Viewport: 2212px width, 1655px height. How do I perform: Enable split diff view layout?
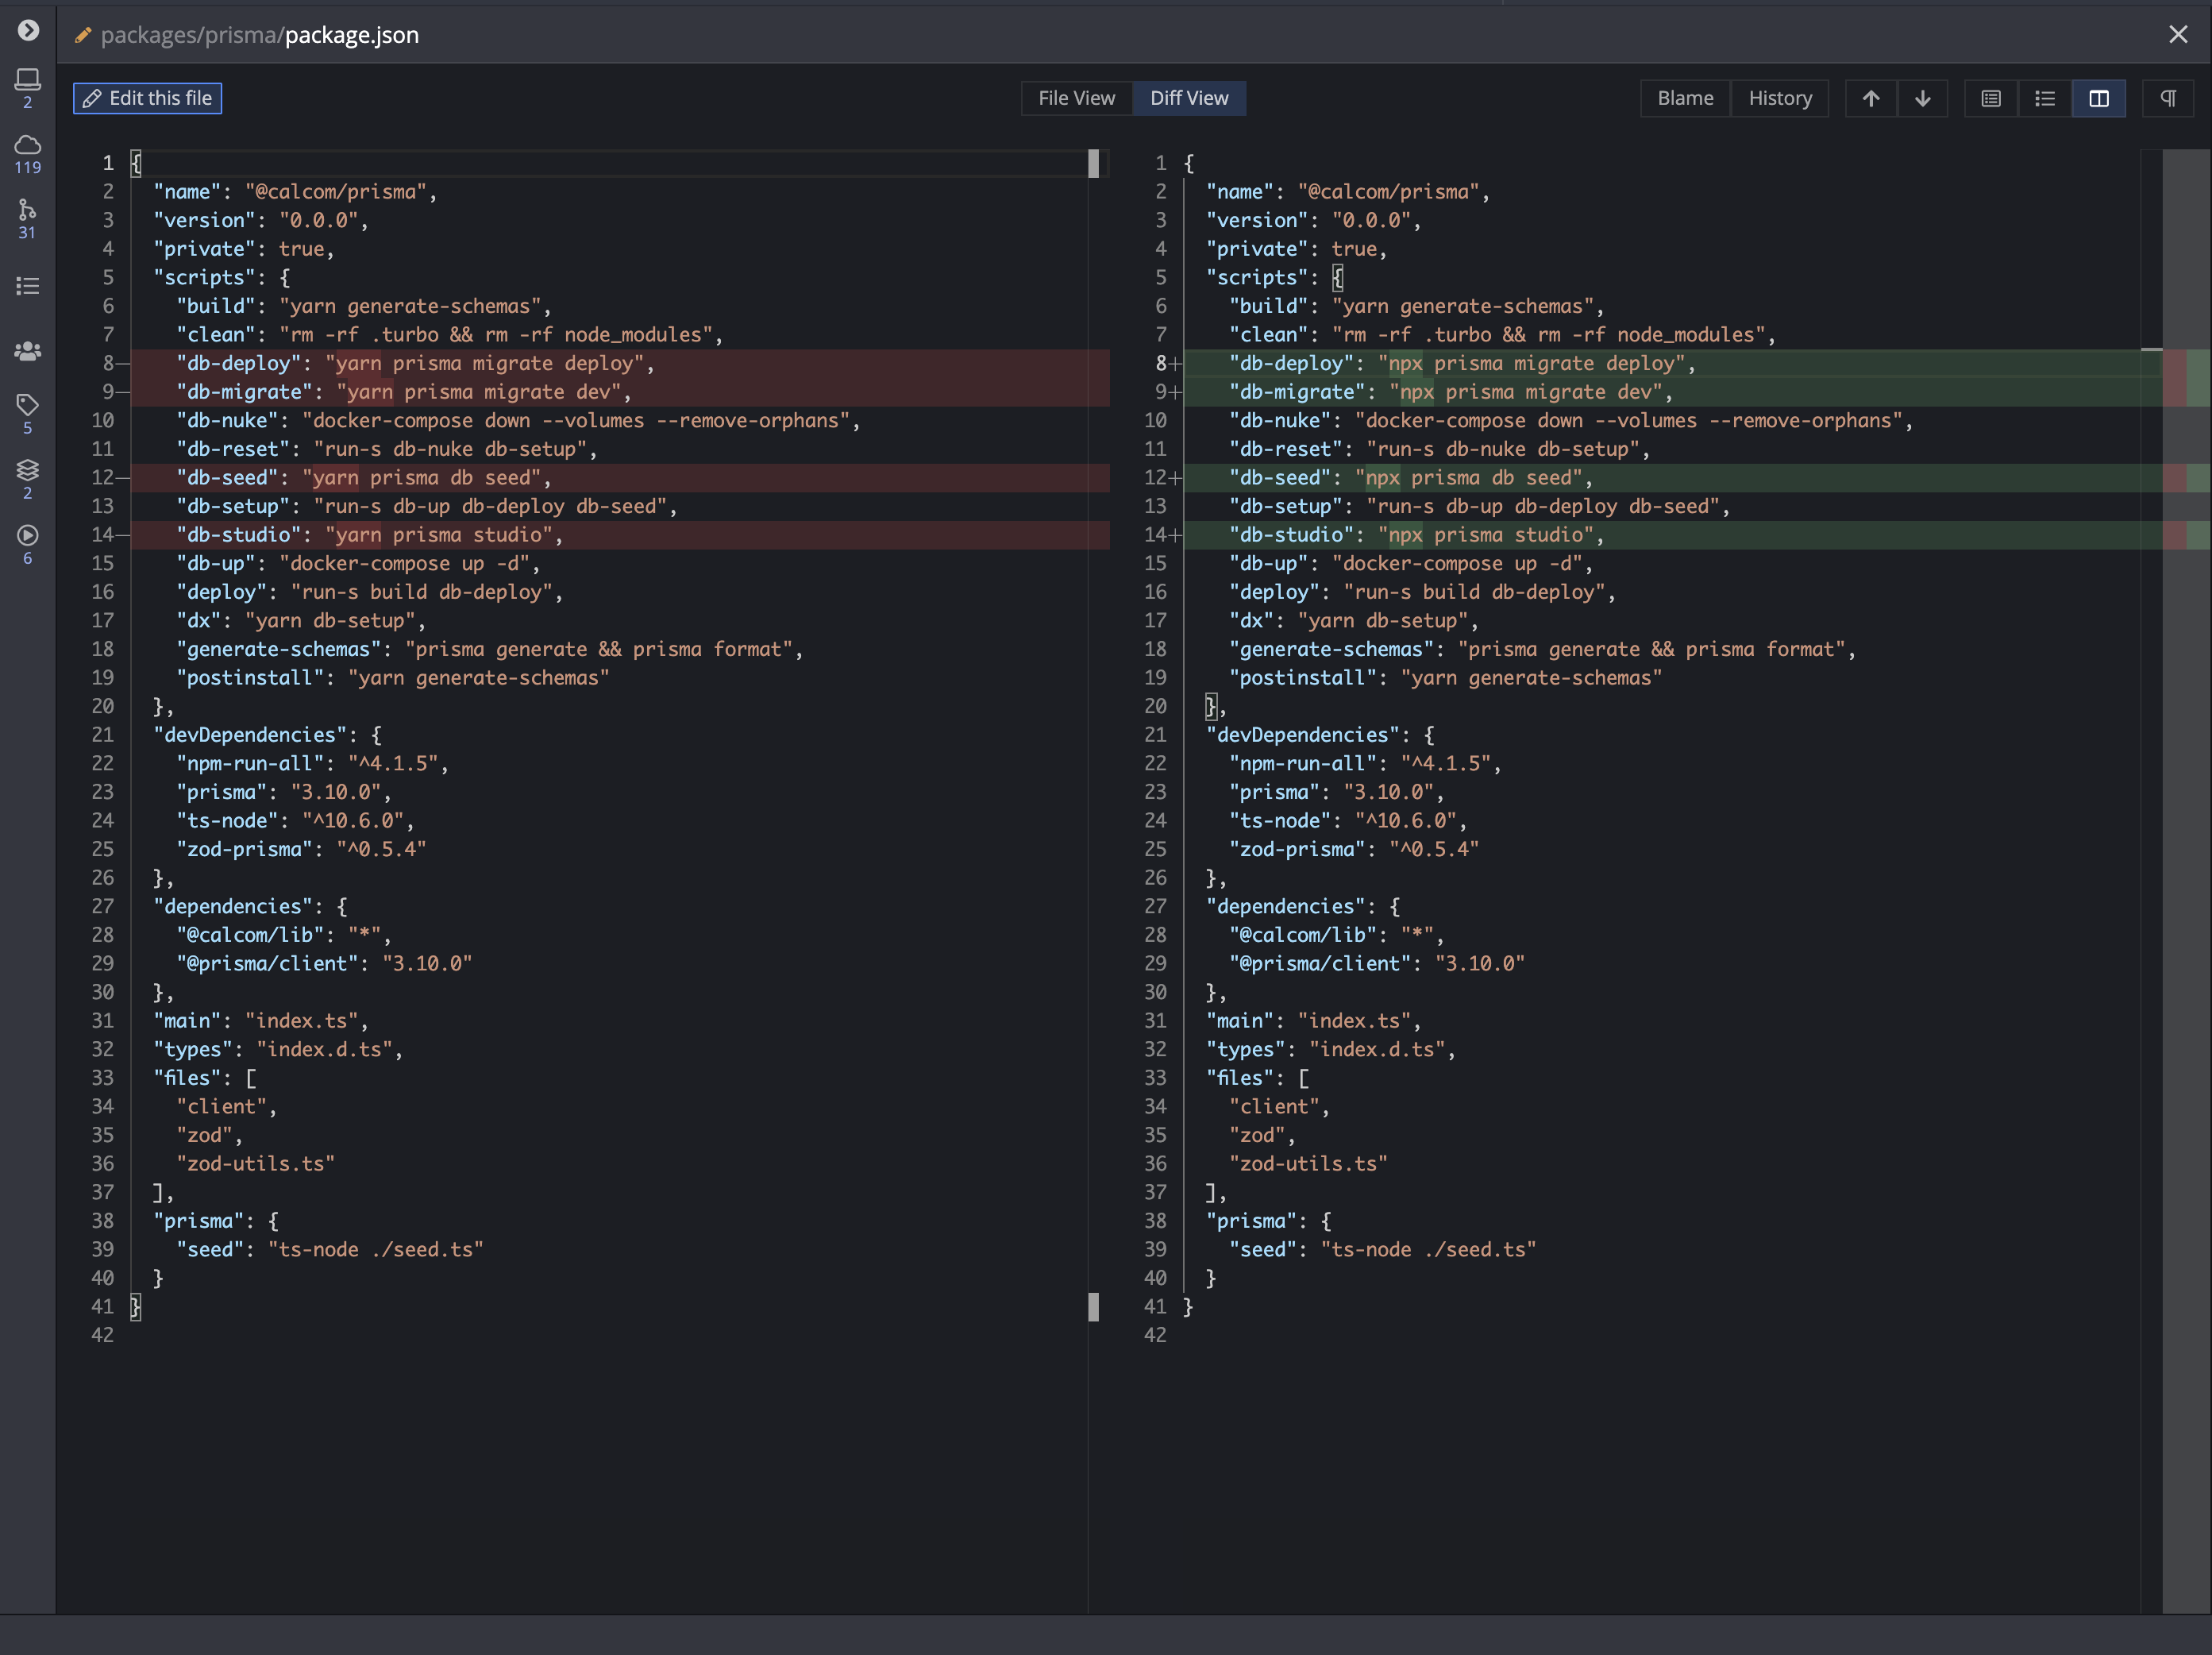pos(2099,98)
